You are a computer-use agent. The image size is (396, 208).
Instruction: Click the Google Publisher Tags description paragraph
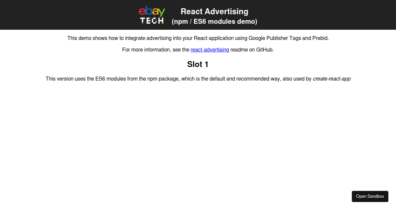point(198,38)
